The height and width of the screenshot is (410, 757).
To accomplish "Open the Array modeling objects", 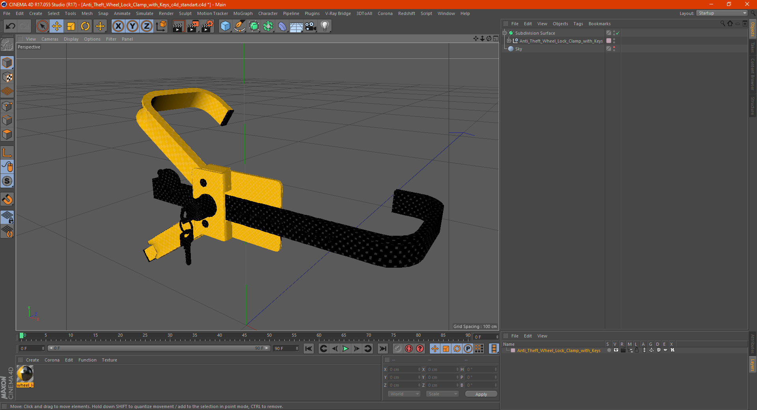I will (x=268, y=26).
